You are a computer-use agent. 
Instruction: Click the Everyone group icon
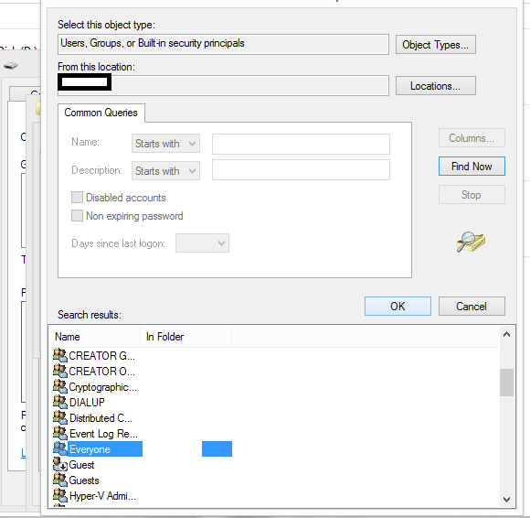point(60,448)
